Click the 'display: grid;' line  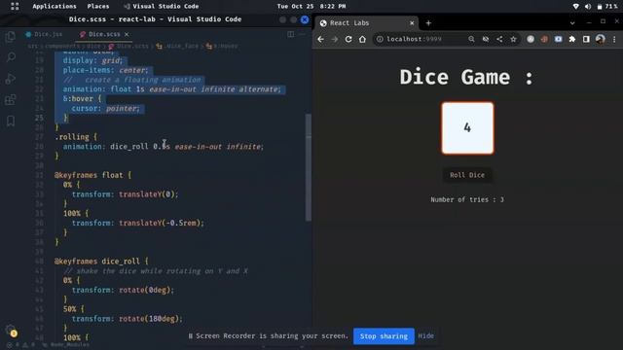[x=93, y=60]
